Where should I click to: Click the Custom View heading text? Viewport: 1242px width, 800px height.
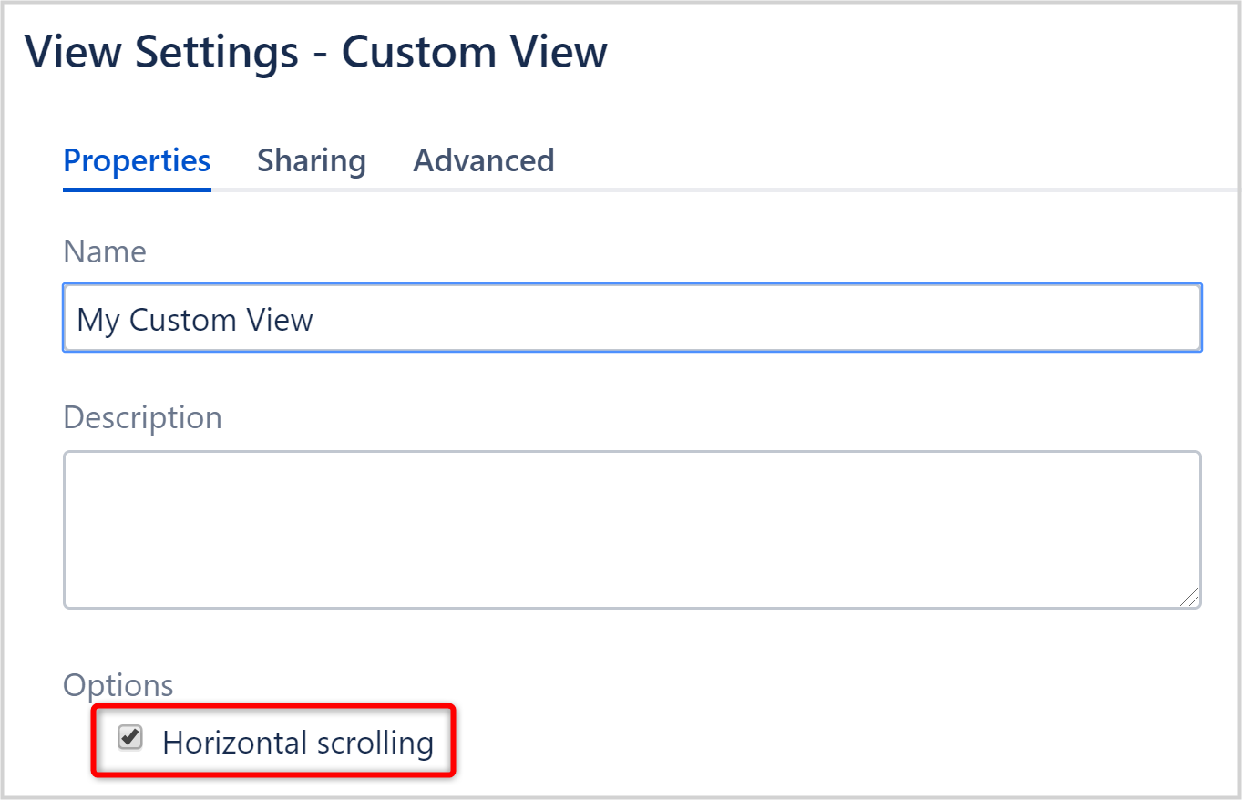click(x=474, y=52)
